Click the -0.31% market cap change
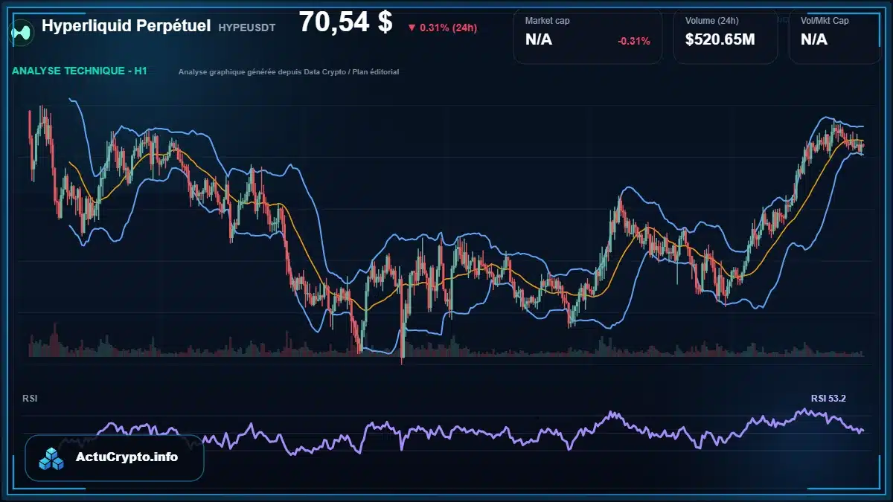The height and width of the screenshot is (502, 893). pyautogui.click(x=634, y=41)
